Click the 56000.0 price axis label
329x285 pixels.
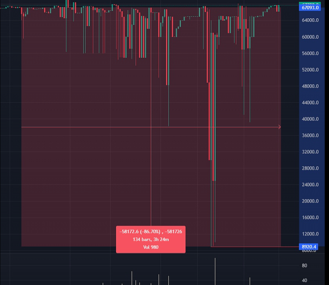coord(310,54)
